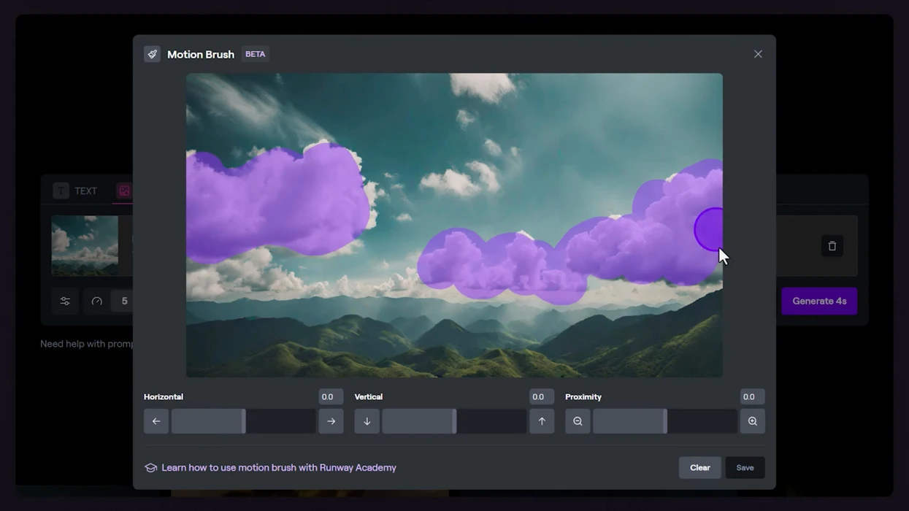
Task: Click the horizontal right arrow button
Action: click(x=331, y=421)
